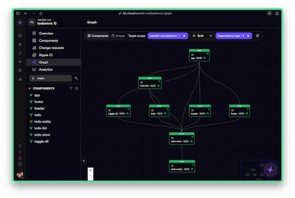Screen dimensions: 295x198
Task: Click the pencil edit icon in left rail
Action: [x=20, y=53]
